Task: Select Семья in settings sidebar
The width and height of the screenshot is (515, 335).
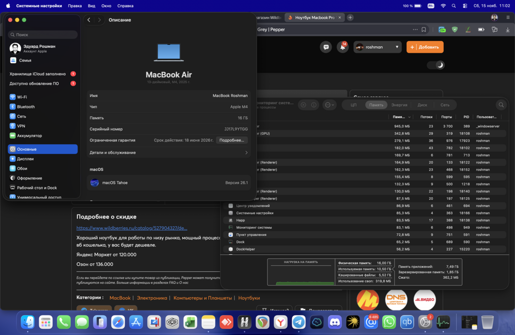Action: pyautogui.click(x=43, y=60)
